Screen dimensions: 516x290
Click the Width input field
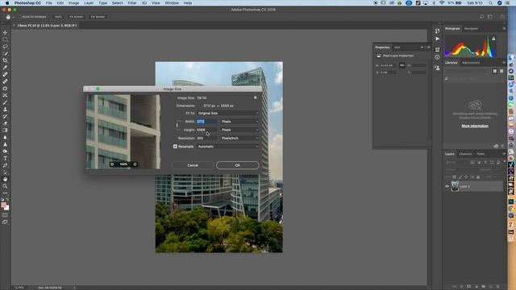pyautogui.click(x=206, y=122)
